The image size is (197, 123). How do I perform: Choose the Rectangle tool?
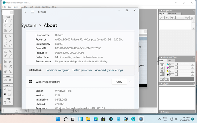pos(10,46)
